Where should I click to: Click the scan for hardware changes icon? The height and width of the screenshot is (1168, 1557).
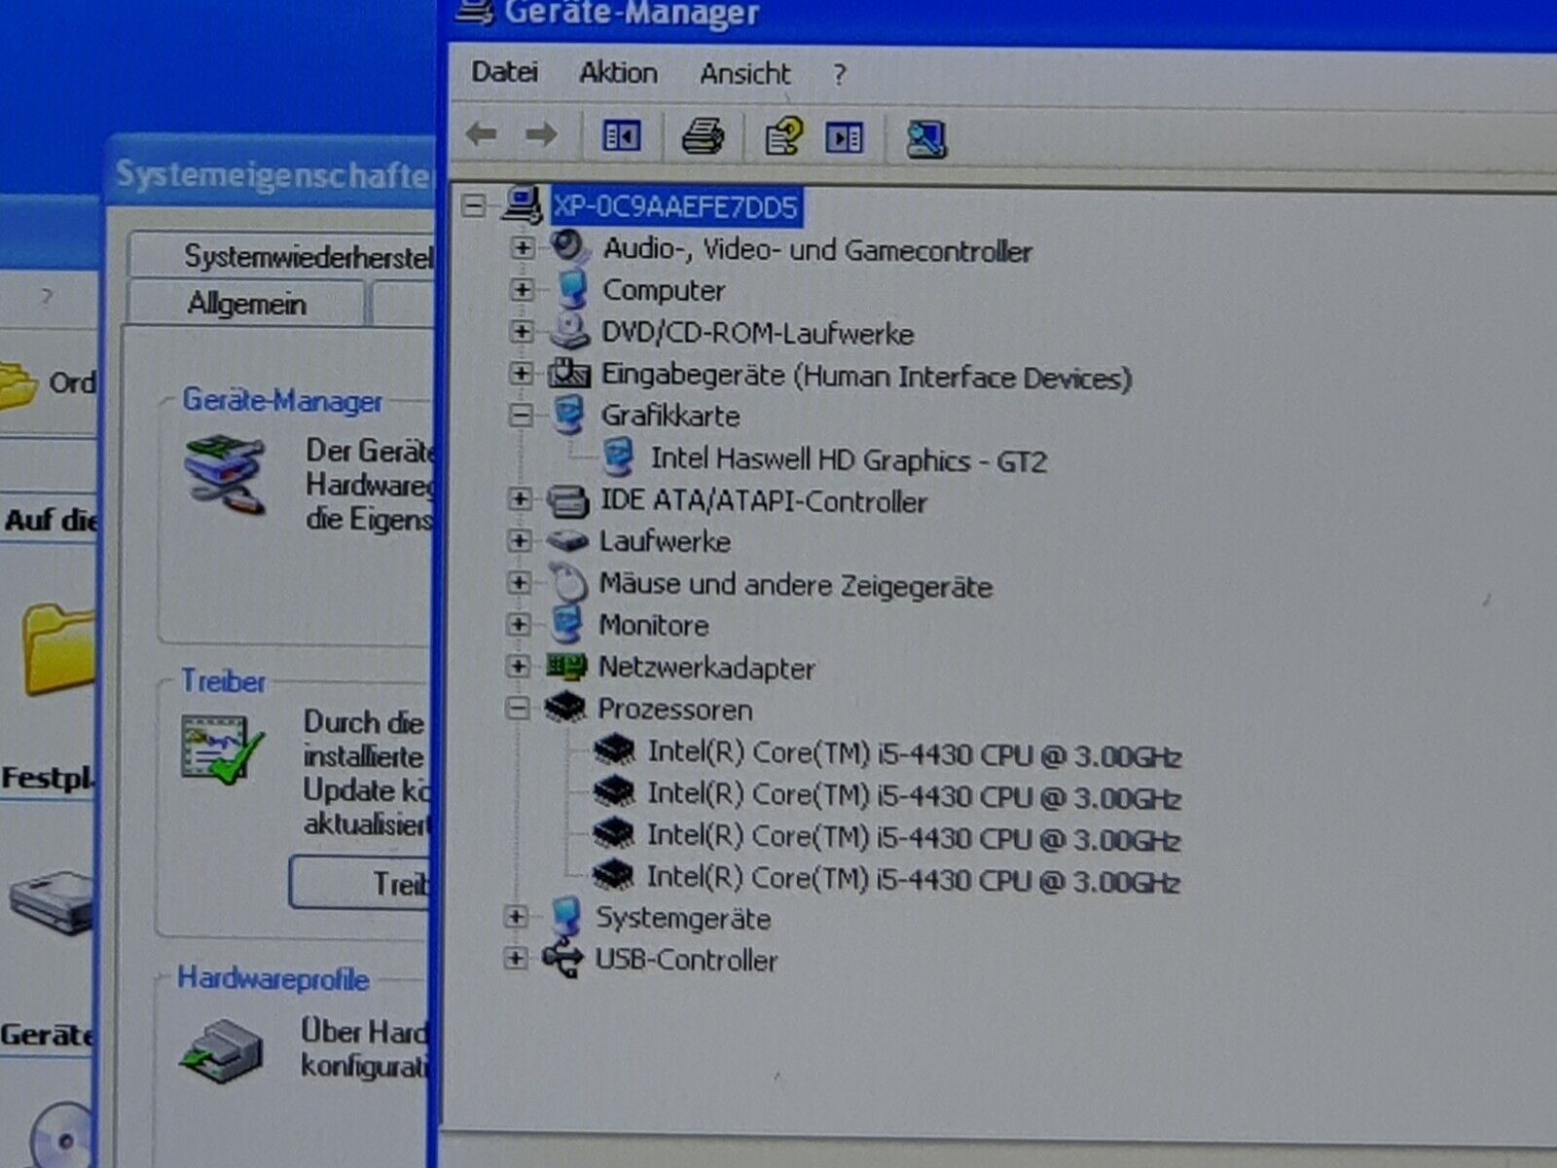[925, 138]
